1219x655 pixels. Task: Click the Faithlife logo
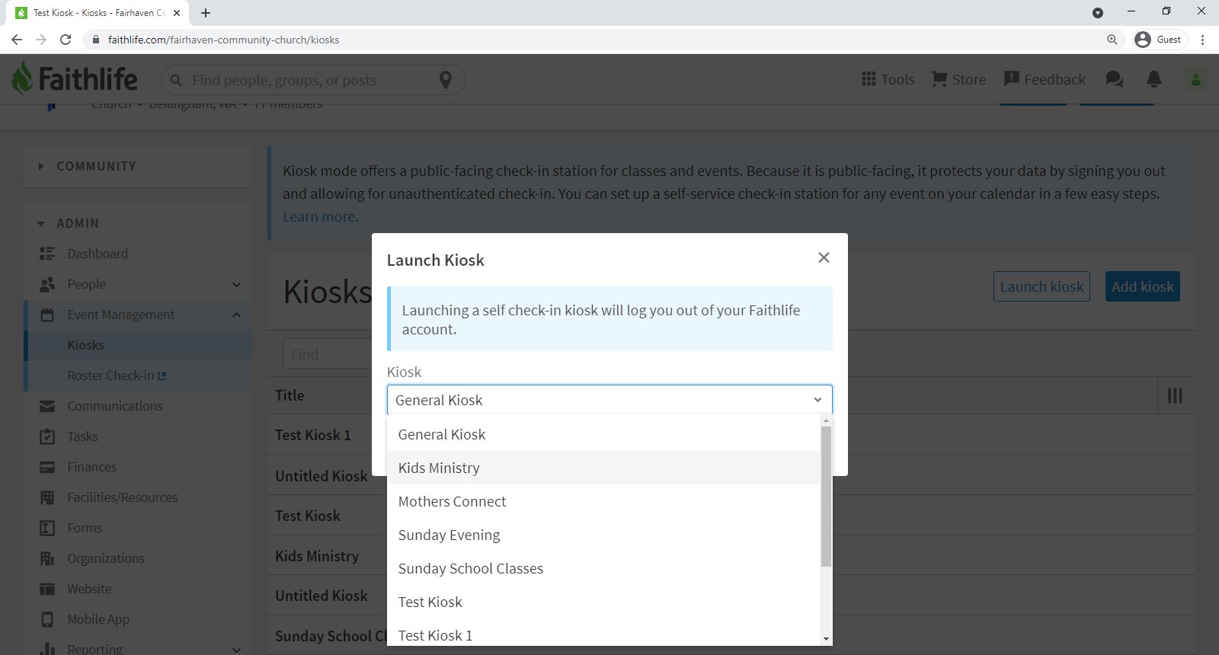75,78
